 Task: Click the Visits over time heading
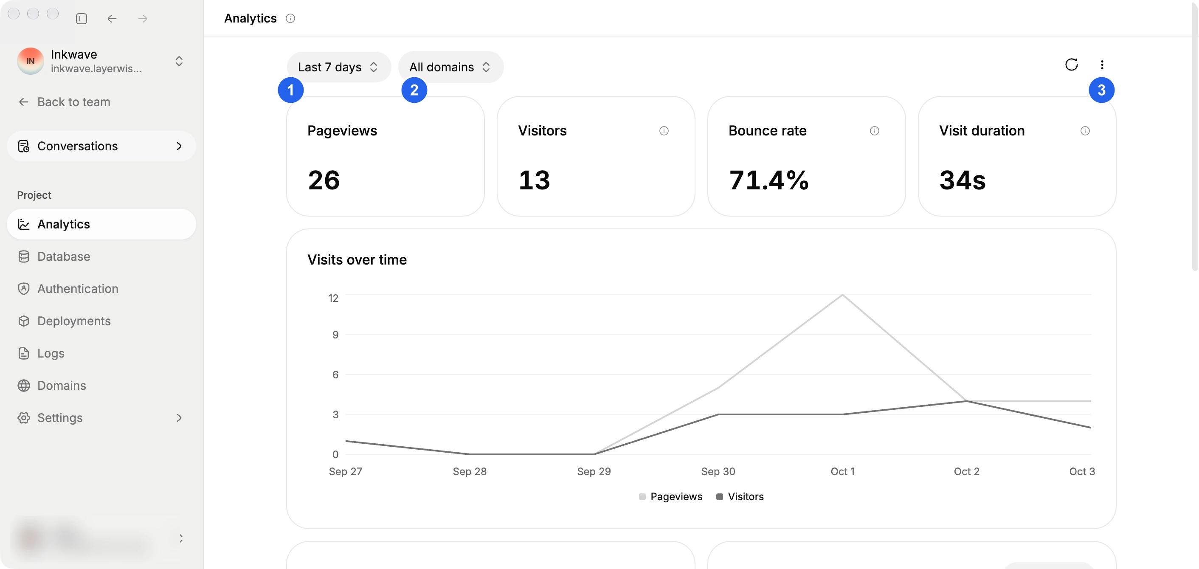click(x=357, y=260)
